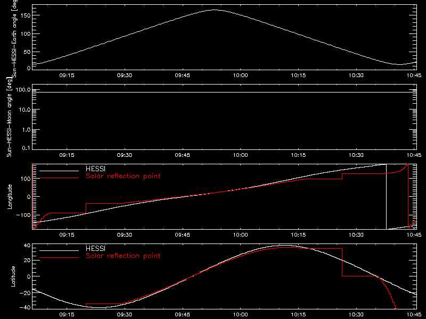Viewport: 426px width, 319px height.
Task: Click the 150 tick on Earth angle axis
Action: click(x=26, y=15)
